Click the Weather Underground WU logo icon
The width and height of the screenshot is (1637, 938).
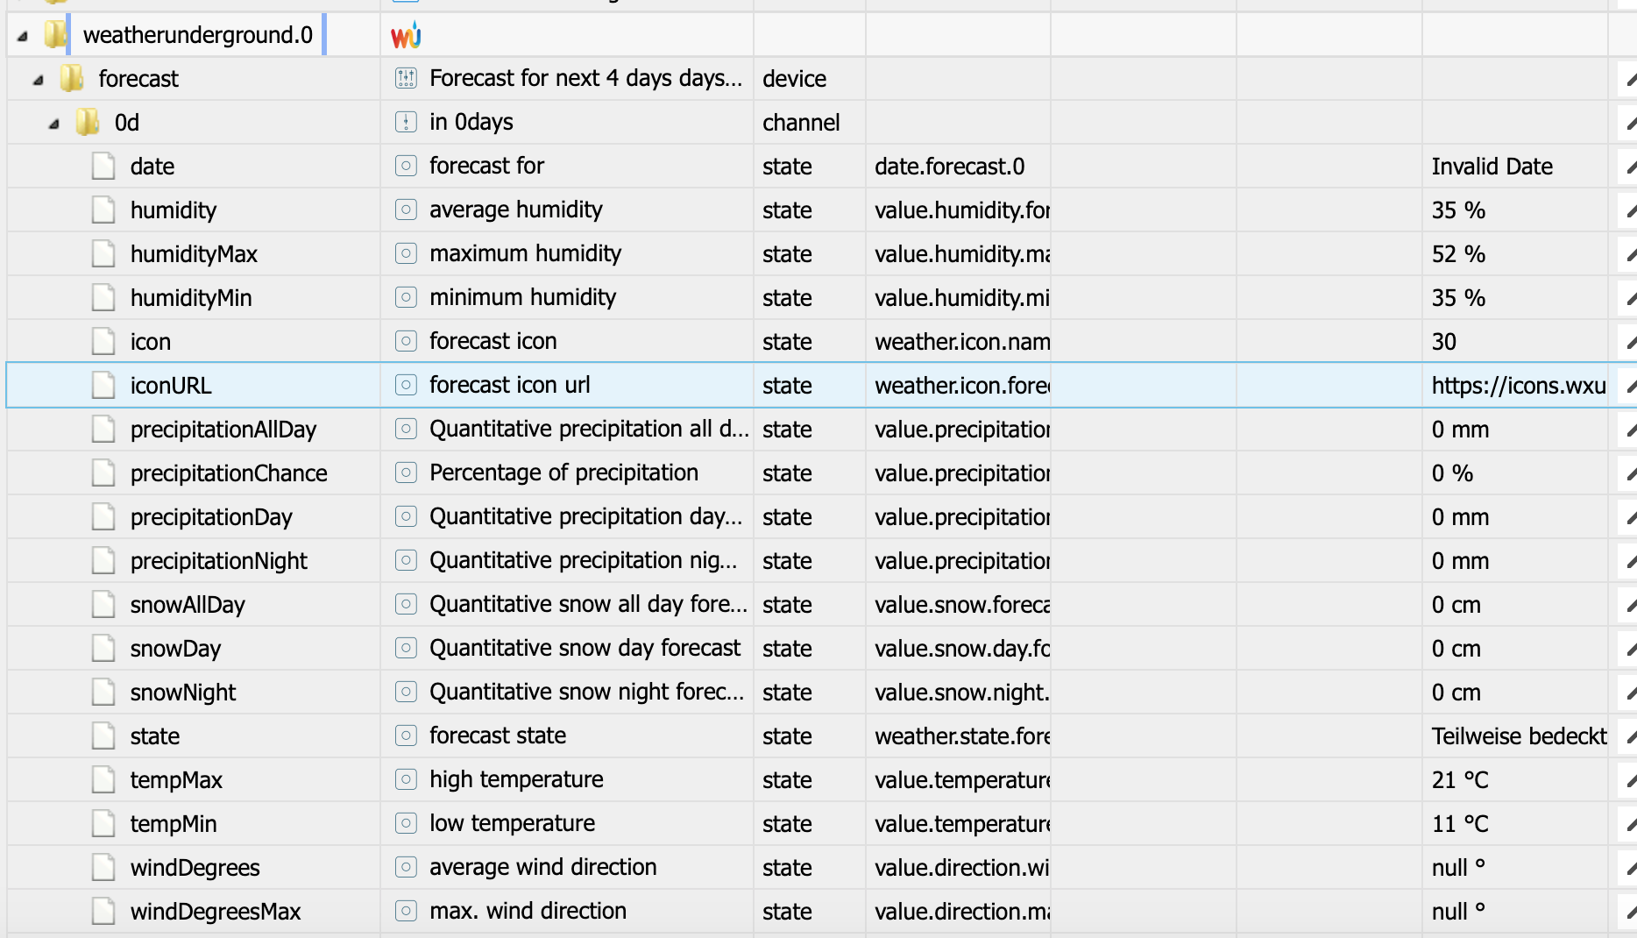click(406, 35)
